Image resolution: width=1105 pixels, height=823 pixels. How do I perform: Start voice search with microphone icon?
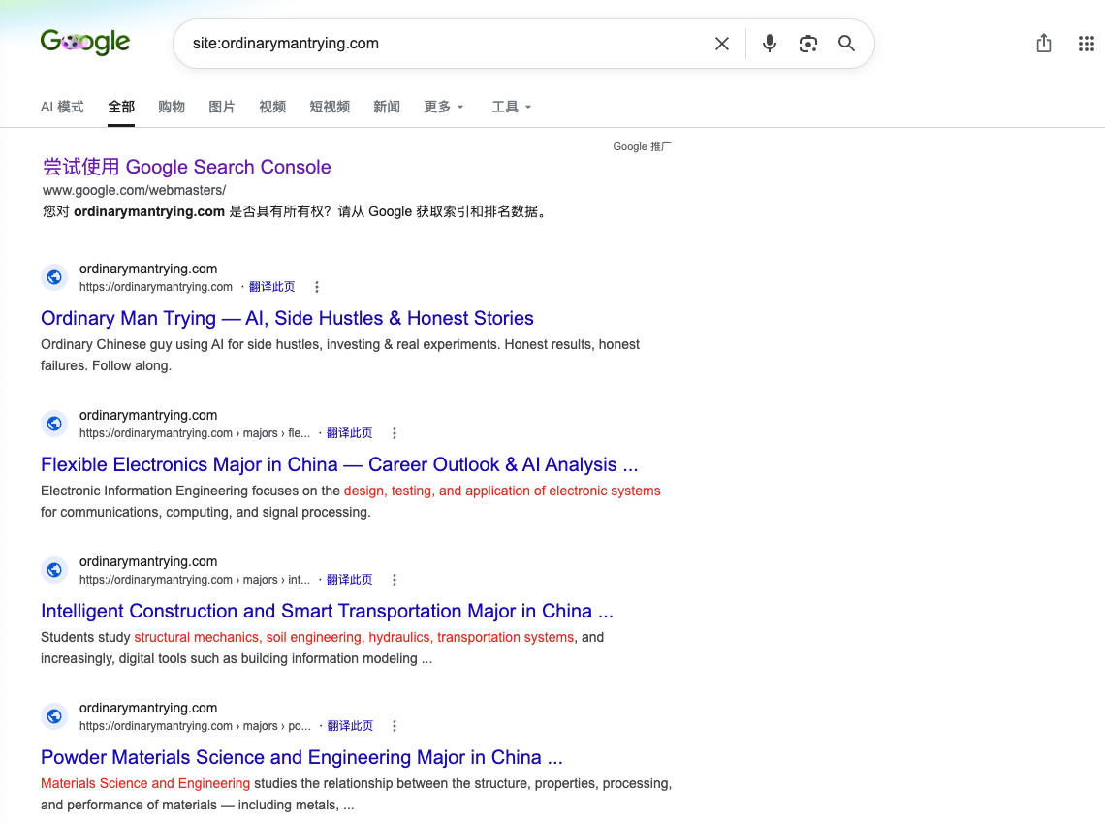pyautogui.click(x=770, y=44)
